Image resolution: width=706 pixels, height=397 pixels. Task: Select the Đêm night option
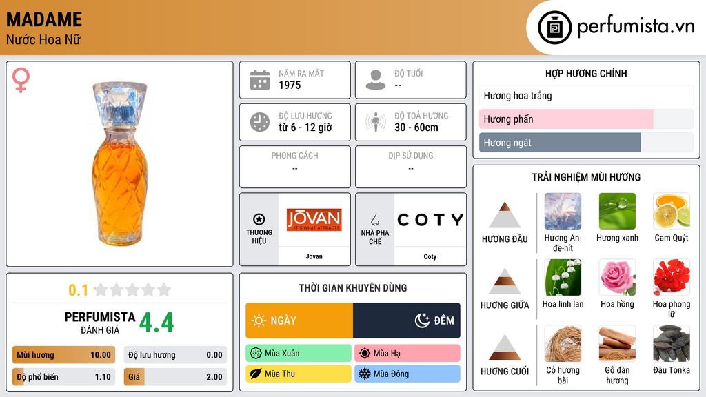pos(407,320)
